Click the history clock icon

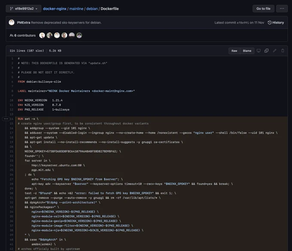click(270, 22)
